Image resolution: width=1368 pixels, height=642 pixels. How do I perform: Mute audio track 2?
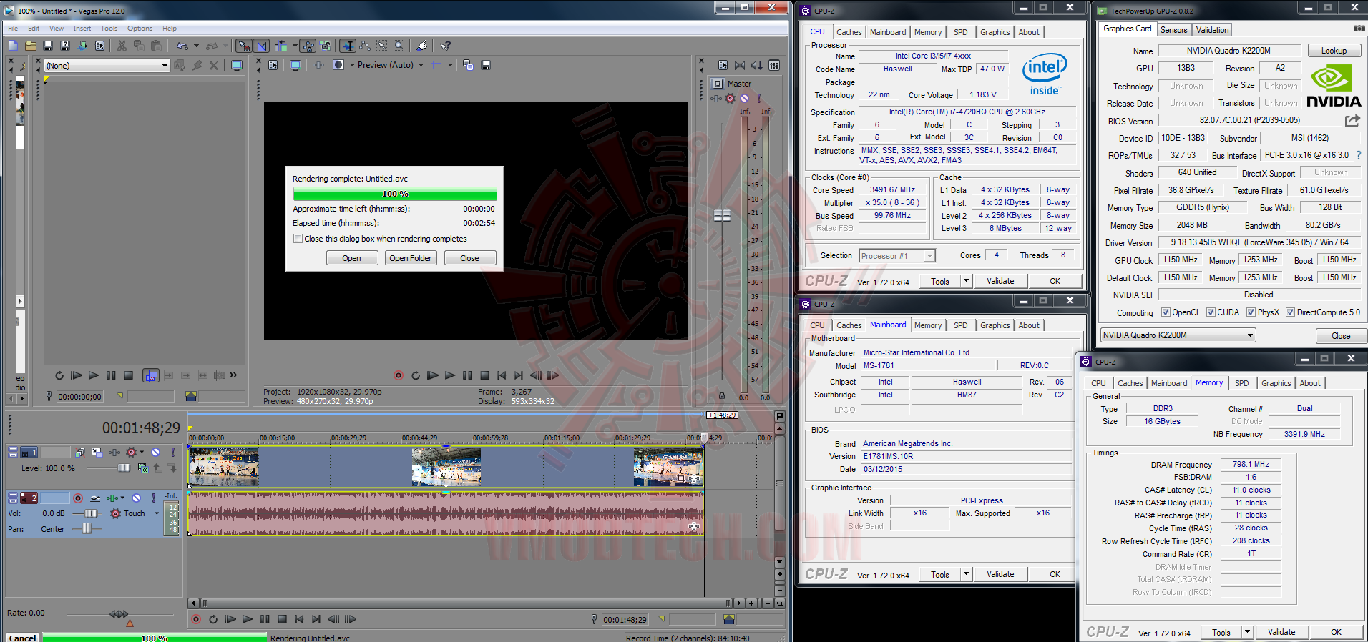tap(136, 498)
